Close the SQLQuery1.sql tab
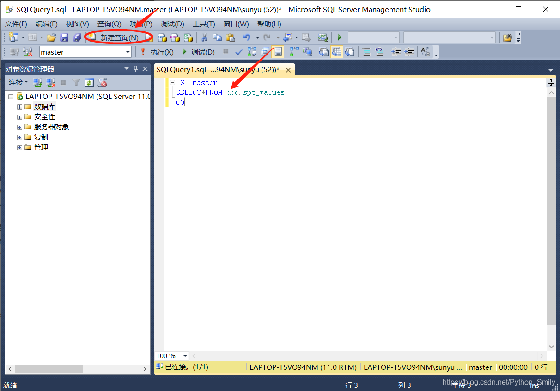 288,70
